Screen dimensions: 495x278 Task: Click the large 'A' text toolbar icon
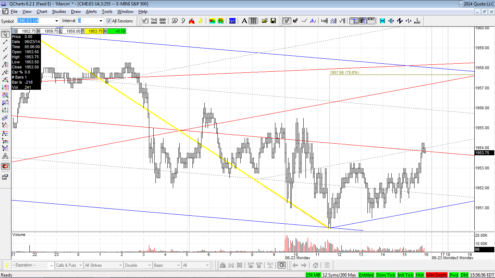click(x=245, y=21)
